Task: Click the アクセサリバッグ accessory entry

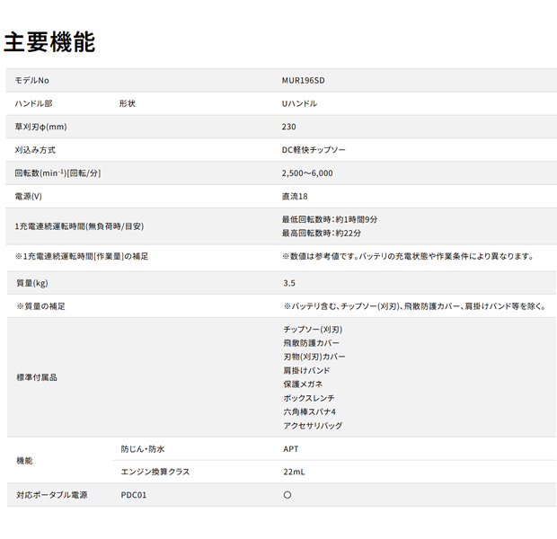Action: click(313, 426)
